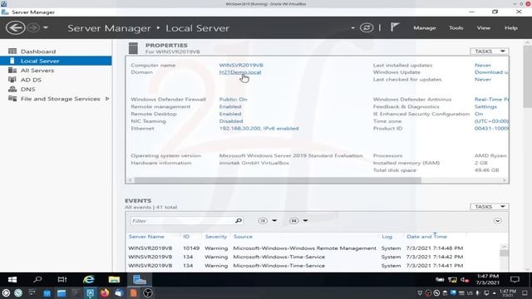532x299 pixels.
Task: Click the forward navigation arrow
Action: pyautogui.click(x=33, y=27)
